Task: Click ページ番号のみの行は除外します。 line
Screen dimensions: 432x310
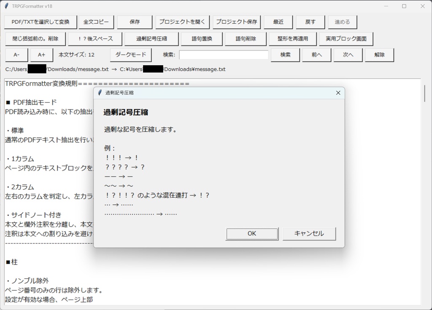Action: tap(54, 290)
